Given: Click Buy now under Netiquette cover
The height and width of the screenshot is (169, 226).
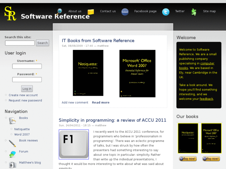Looking at the screenshot, I should 188,159.
